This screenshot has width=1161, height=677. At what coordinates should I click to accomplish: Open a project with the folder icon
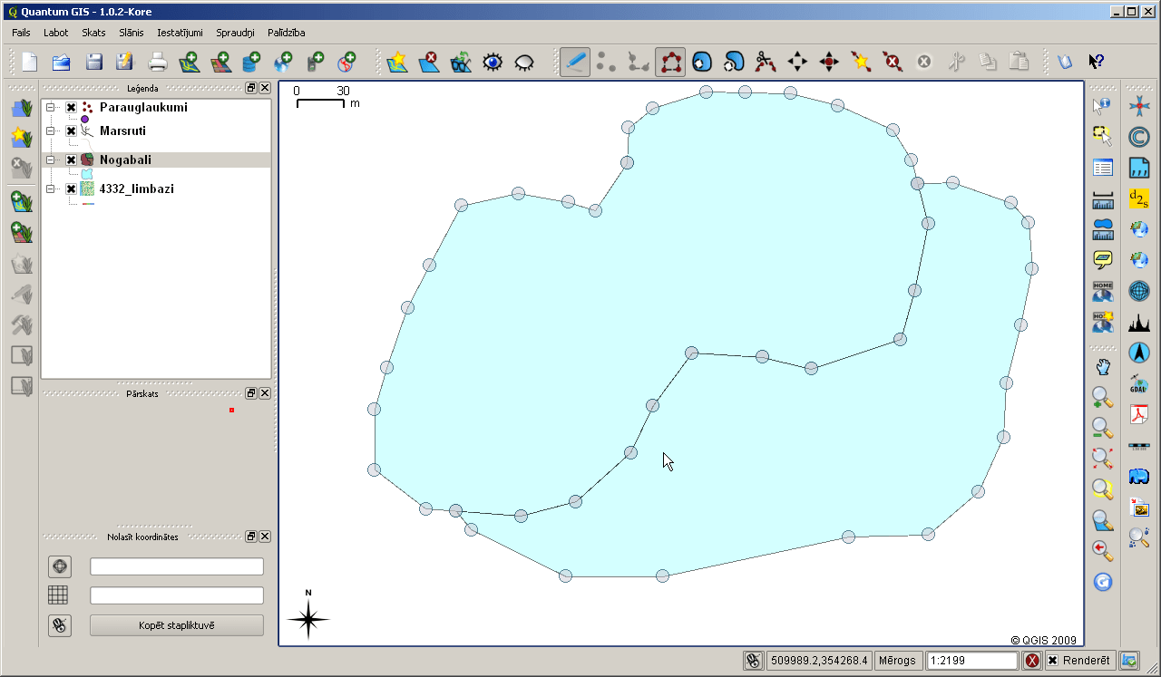[x=62, y=62]
